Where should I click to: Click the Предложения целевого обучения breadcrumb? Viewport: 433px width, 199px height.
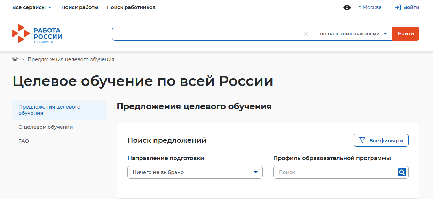(71, 59)
